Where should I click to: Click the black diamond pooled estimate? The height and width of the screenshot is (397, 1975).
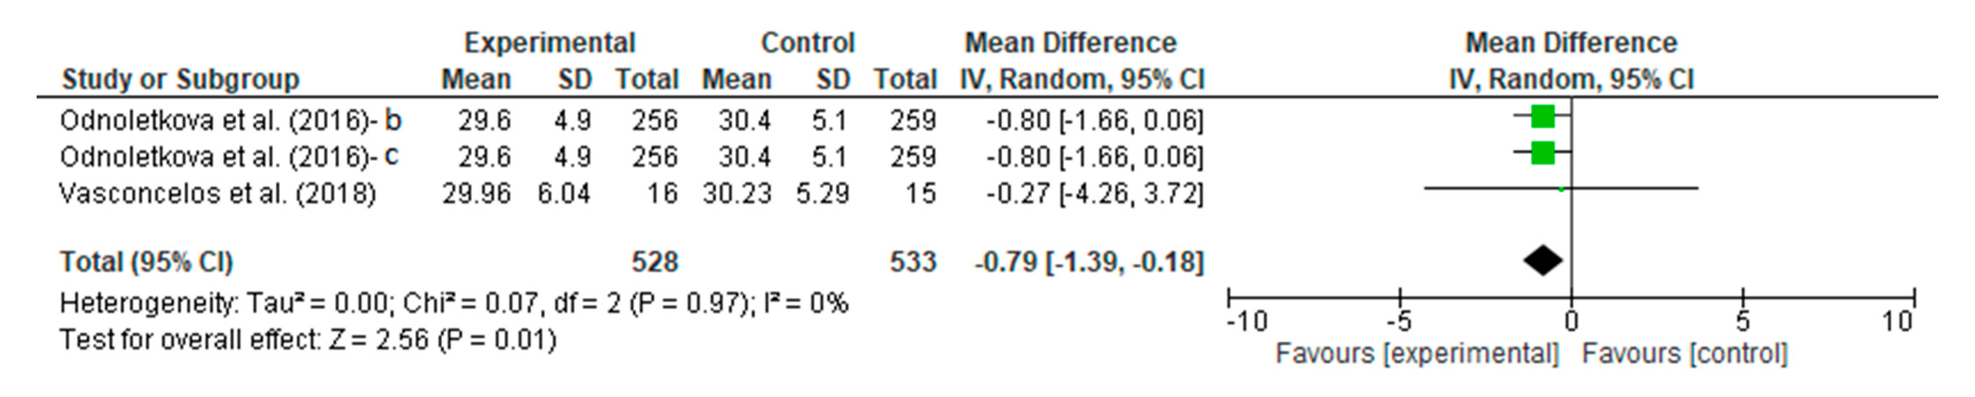coord(1542,261)
